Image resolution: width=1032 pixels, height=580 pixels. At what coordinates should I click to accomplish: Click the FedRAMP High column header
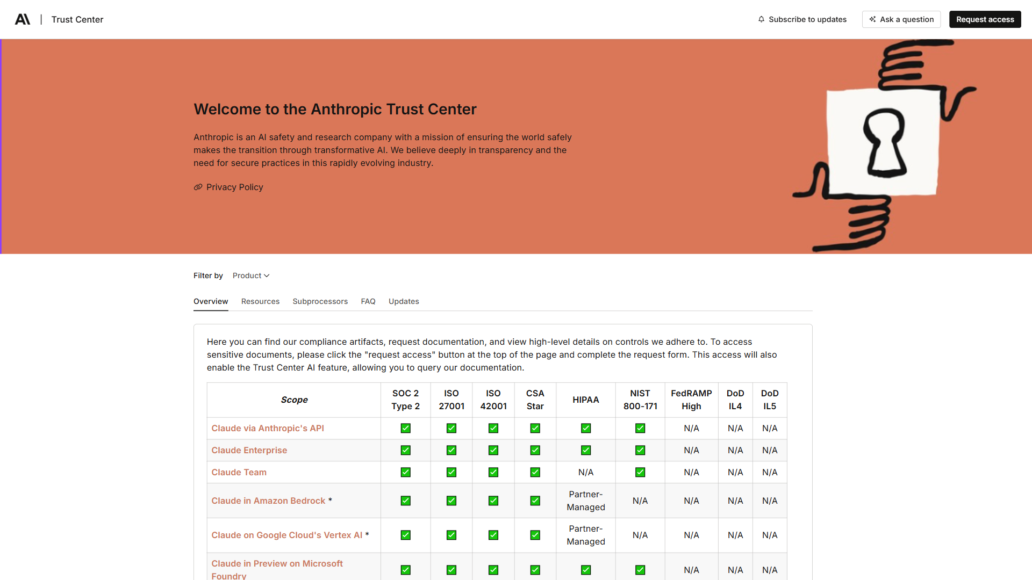click(691, 400)
